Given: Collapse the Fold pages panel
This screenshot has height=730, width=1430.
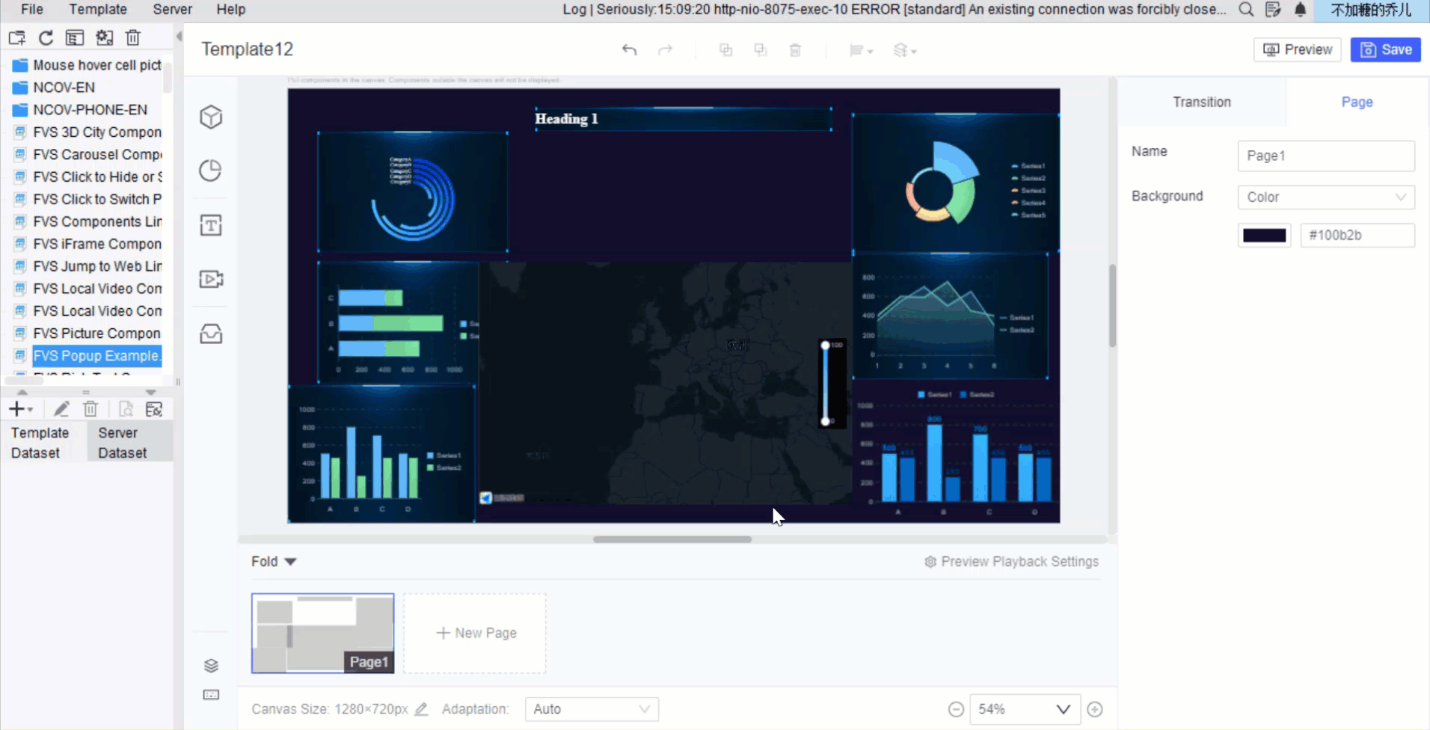Looking at the screenshot, I should (x=274, y=562).
